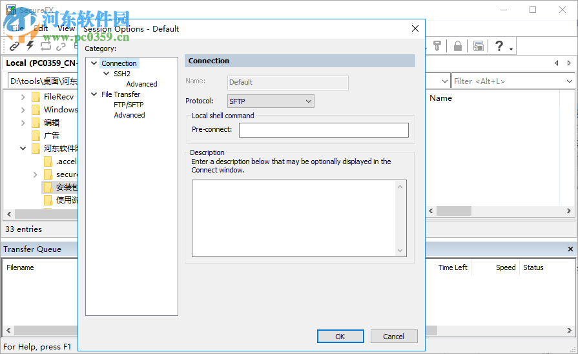This screenshot has width=578, height=354.
Task: Click the Filename column header
Action: tap(20, 267)
